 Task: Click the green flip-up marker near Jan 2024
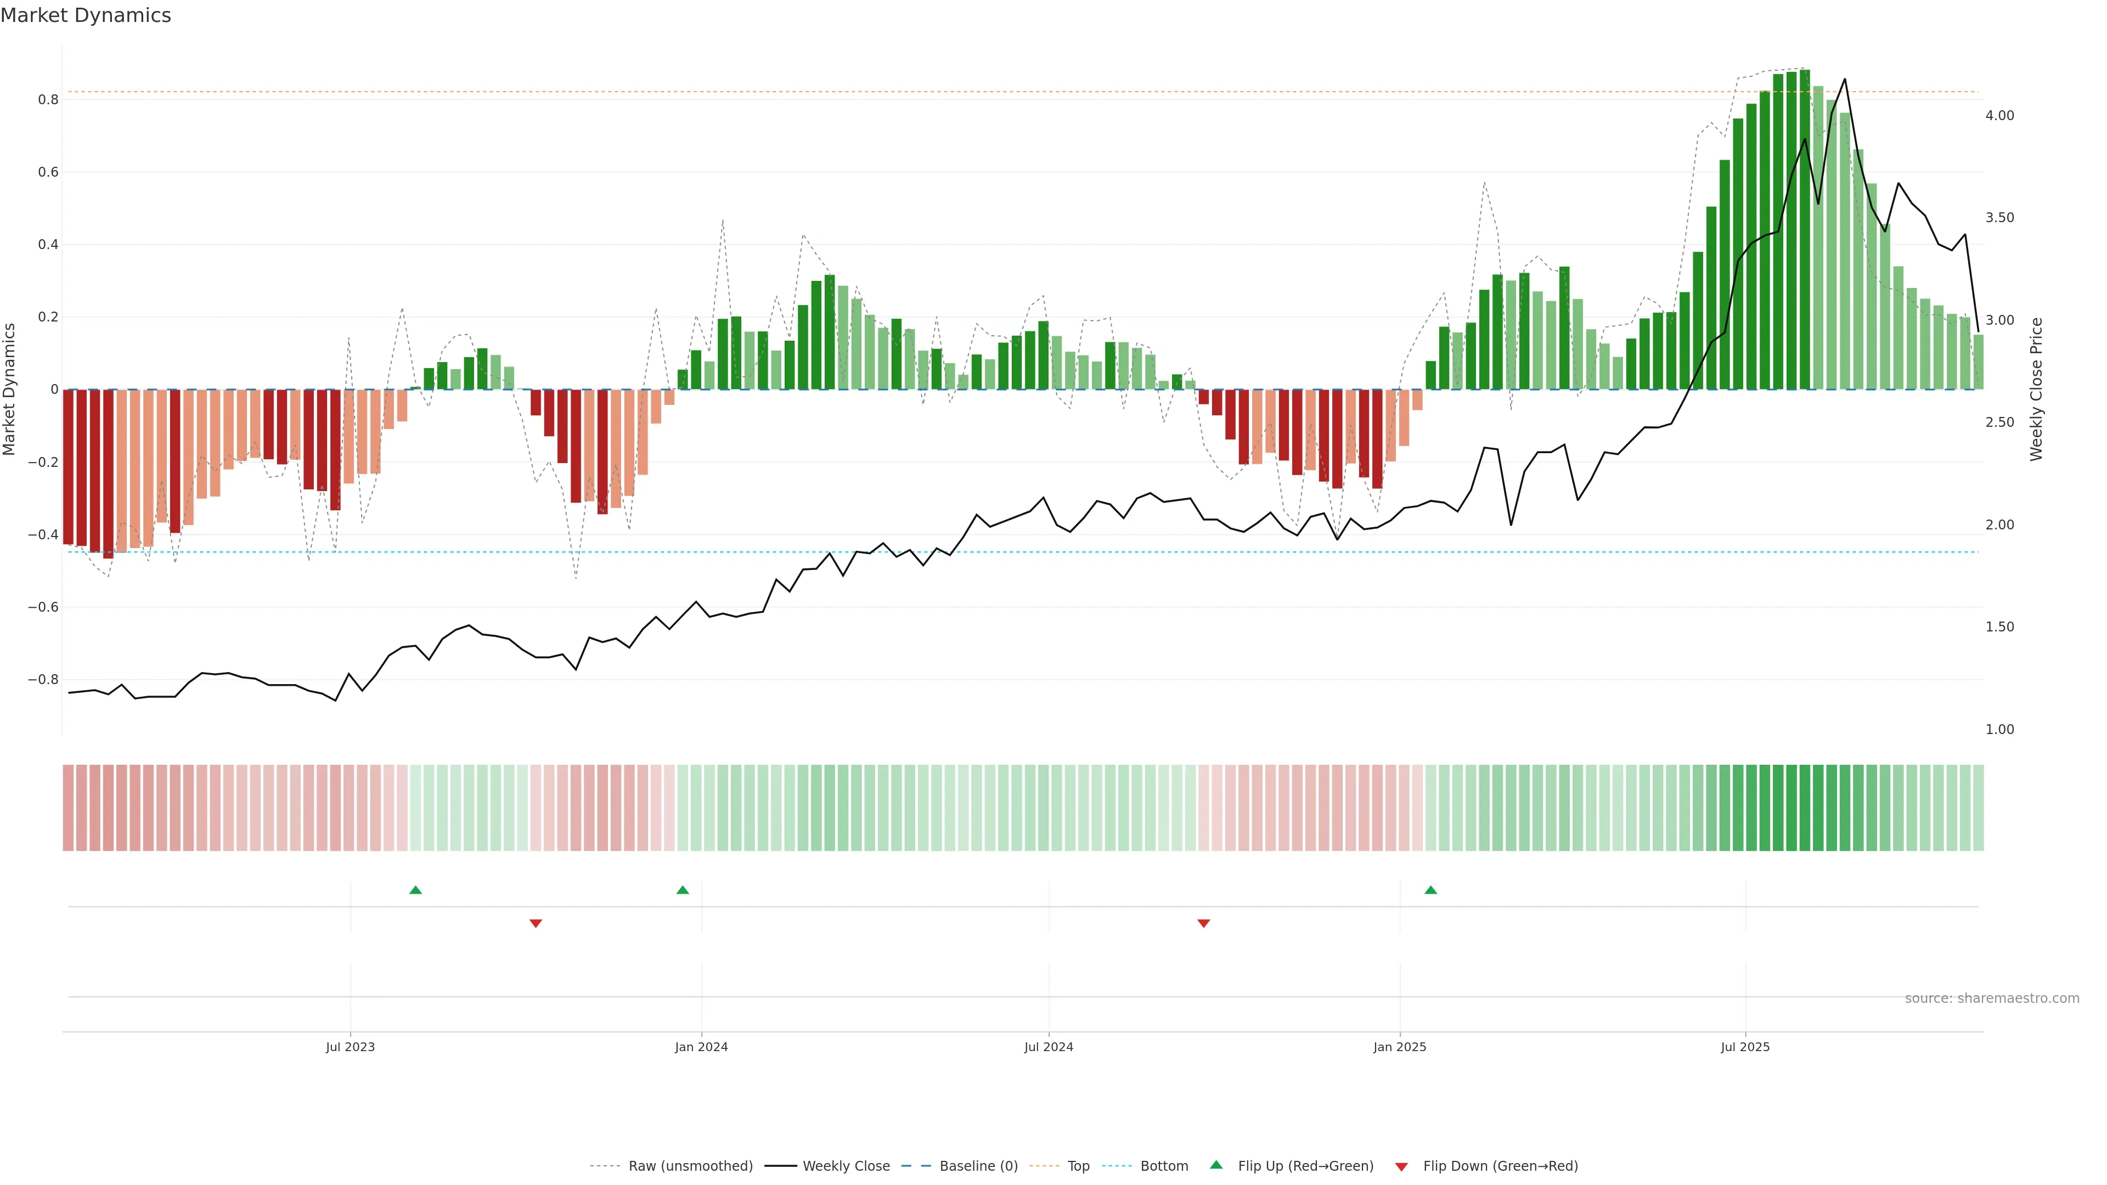683,890
